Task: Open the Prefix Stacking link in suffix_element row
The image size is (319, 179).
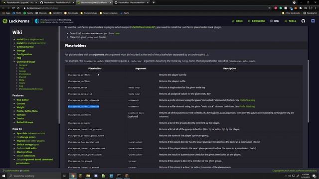Action: pos(247,106)
